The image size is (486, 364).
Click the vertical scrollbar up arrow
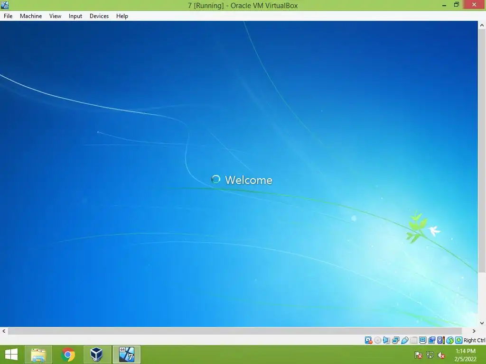pos(482,26)
